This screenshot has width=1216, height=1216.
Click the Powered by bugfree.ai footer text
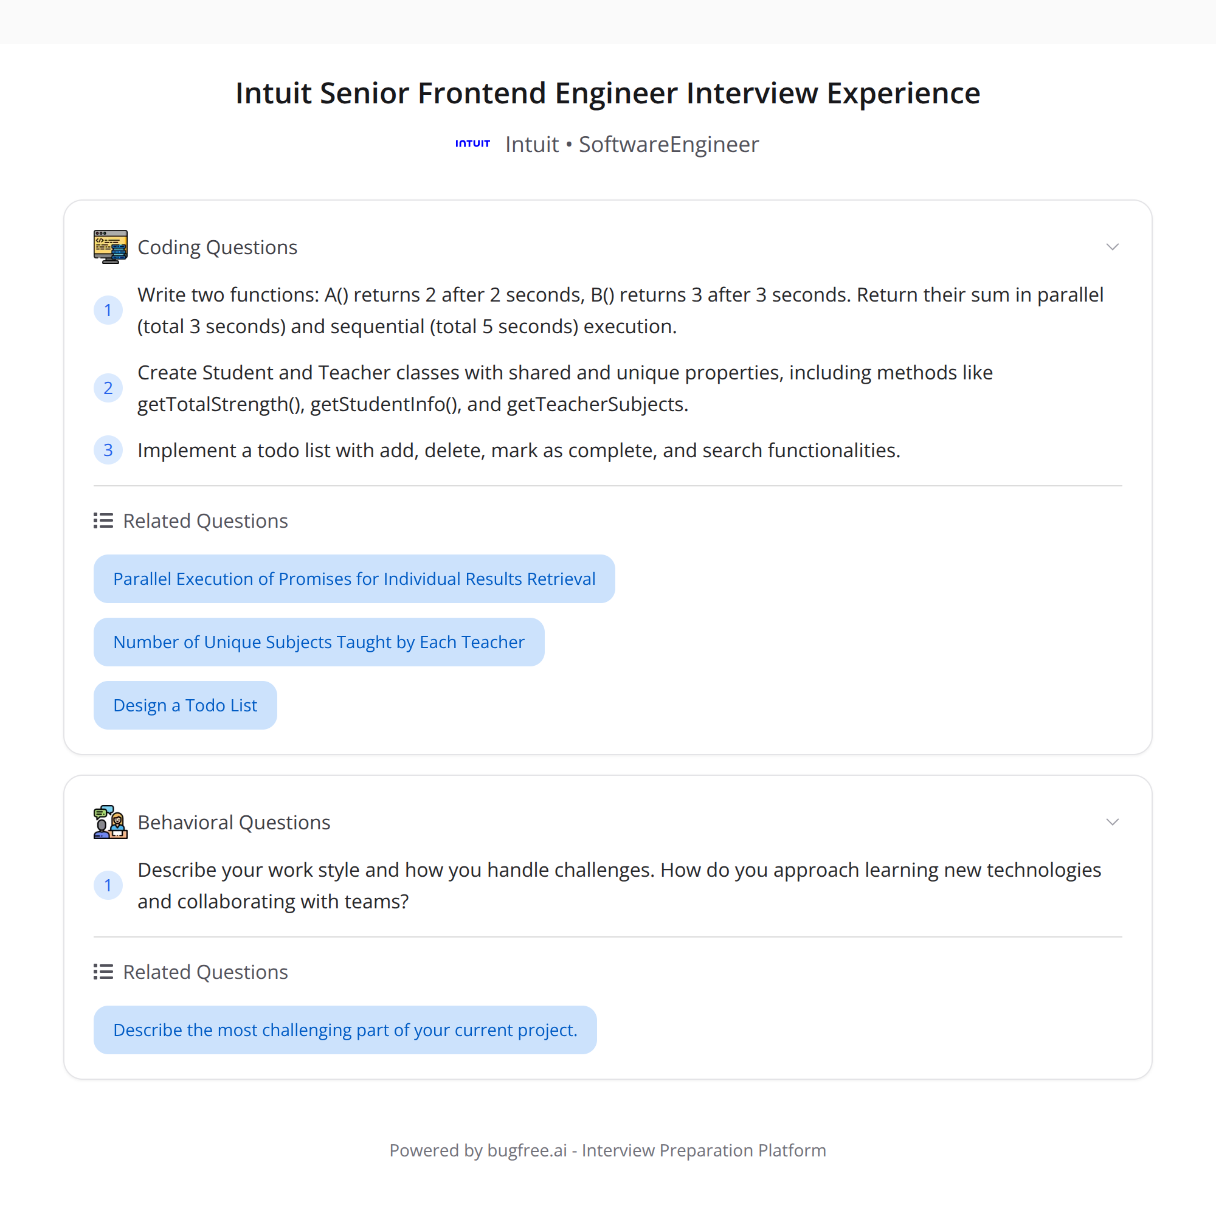pyautogui.click(x=608, y=1150)
